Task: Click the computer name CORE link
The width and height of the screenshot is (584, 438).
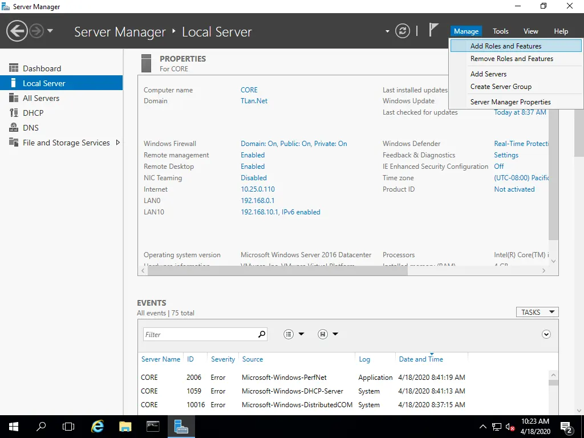Action: coord(249,90)
